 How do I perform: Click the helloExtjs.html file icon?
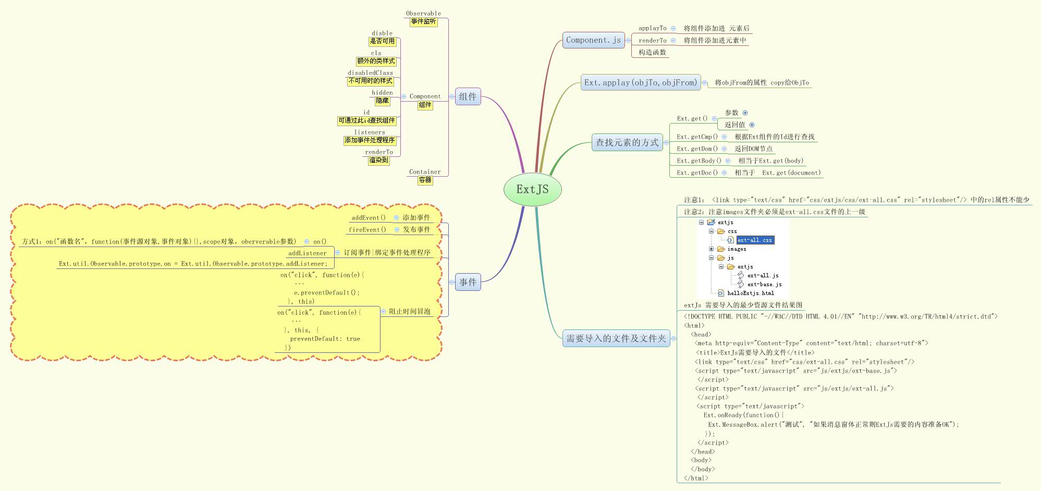(721, 293)
